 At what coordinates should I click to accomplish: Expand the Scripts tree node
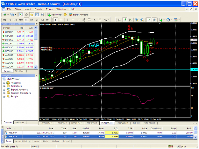tap(4, 97)
